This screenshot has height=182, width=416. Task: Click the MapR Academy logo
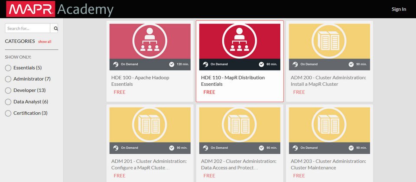click(60, 9)
